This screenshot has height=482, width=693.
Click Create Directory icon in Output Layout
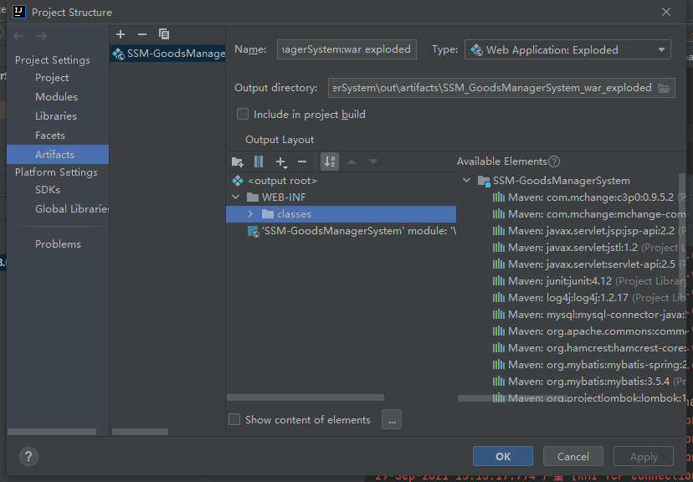pos(238,162)
